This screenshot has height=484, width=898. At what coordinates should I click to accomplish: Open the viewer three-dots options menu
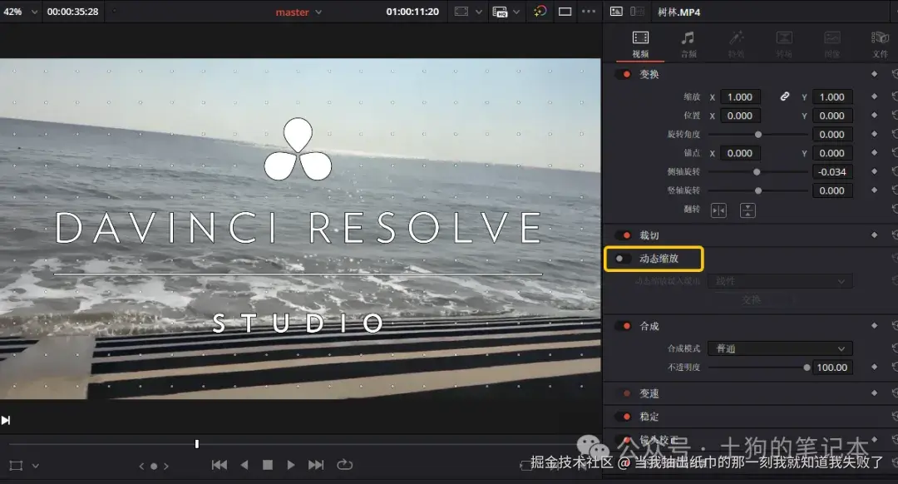[x=589, y=12]
